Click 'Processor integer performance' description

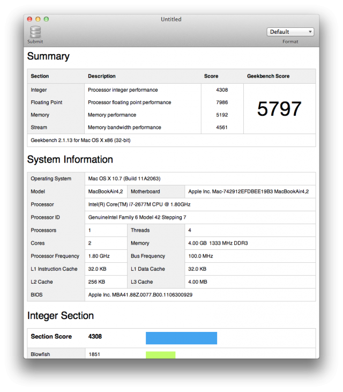tap(123, 90)
